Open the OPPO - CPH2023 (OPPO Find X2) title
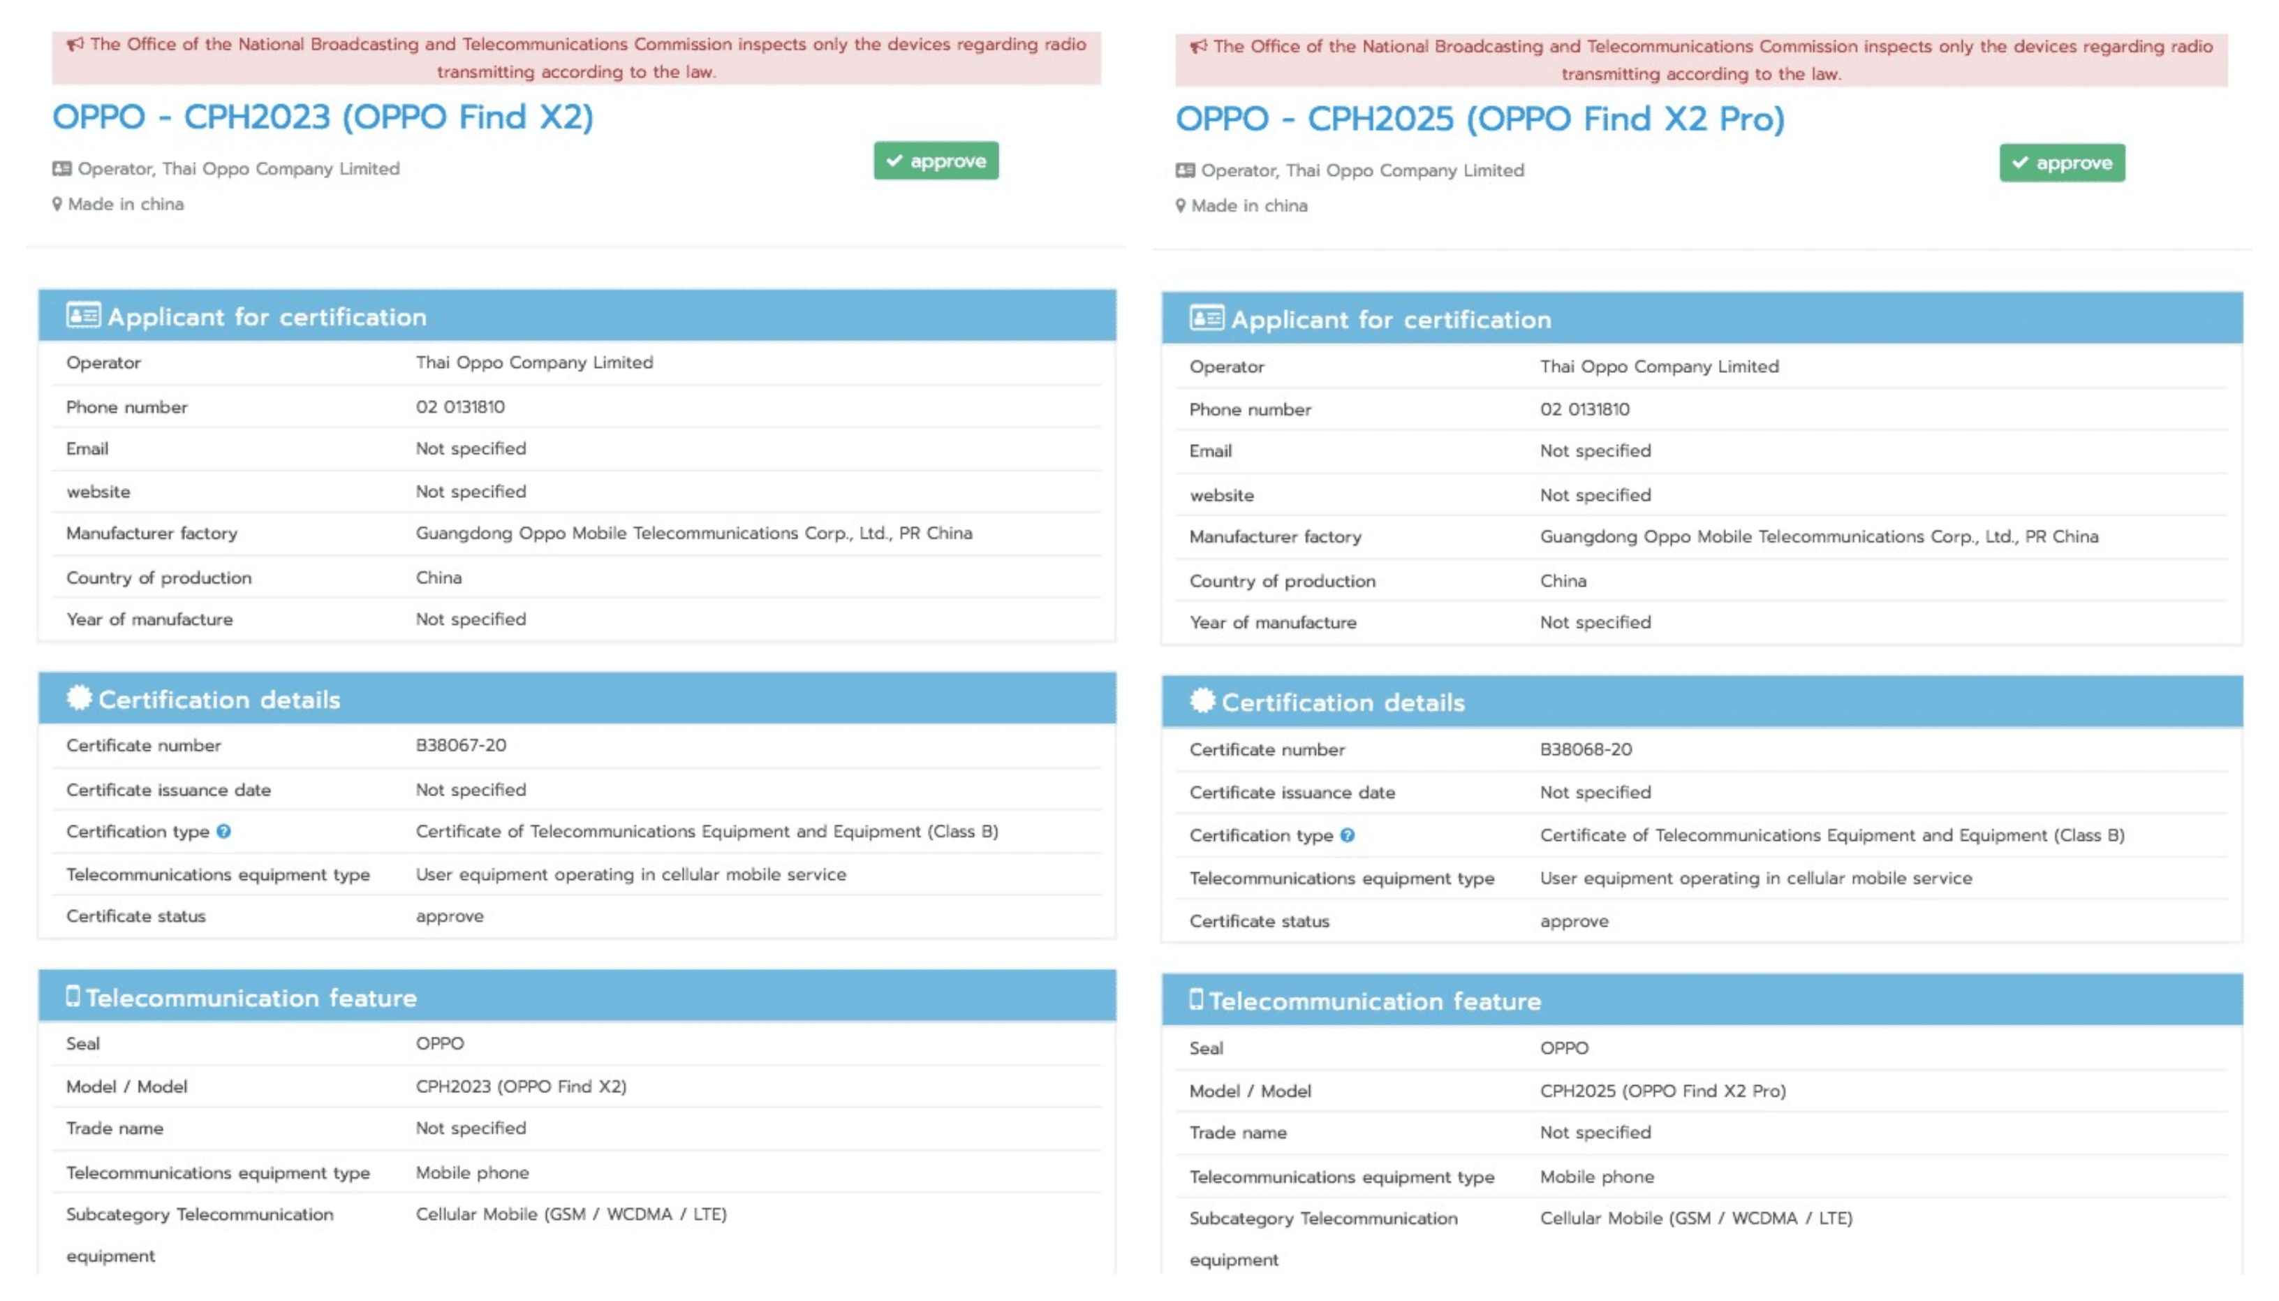This screenshot has height=1301, width=2279. (323, 117)
